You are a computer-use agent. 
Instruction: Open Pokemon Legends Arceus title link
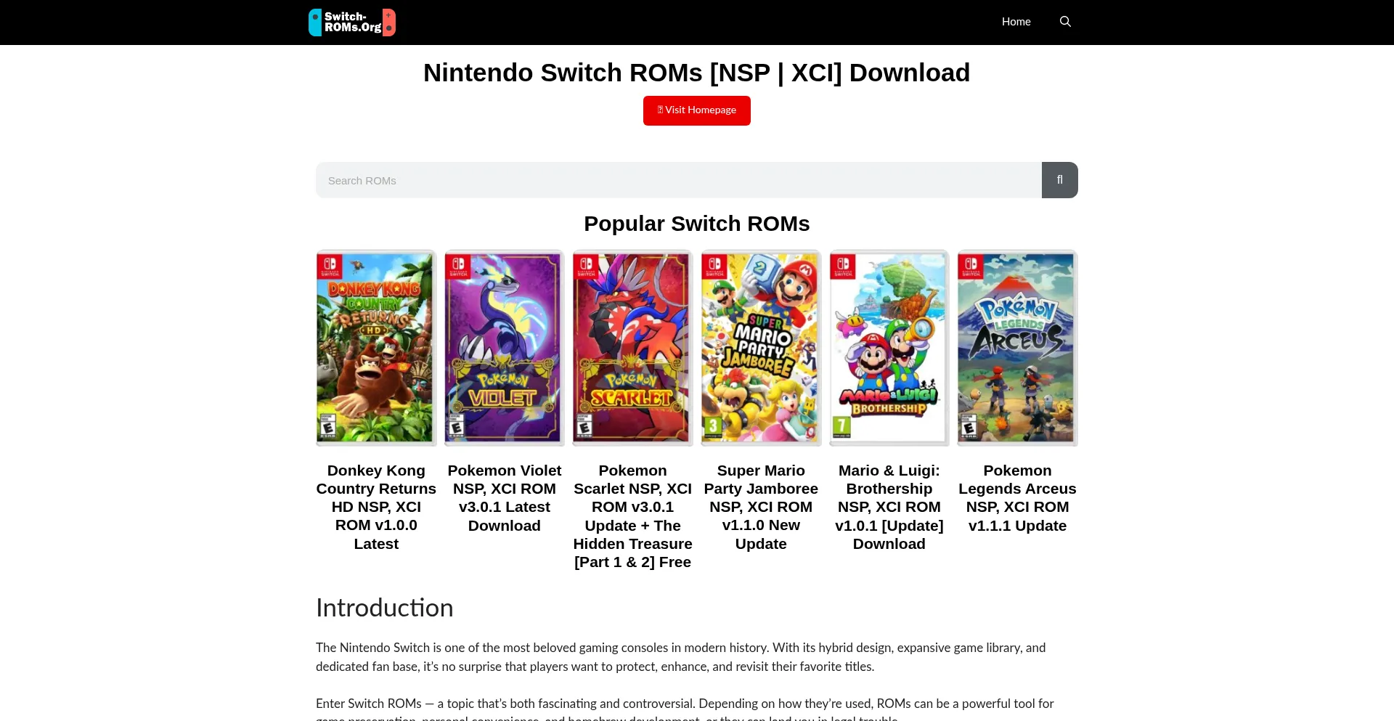coord(1017,498)
